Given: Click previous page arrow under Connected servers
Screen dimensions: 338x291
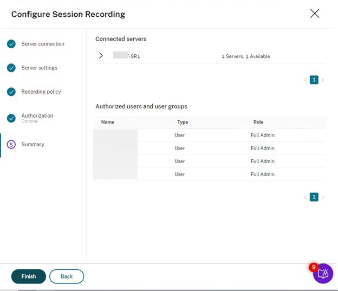Looking at the screenshot, I should pyautogui.click(x=305, y=80).
